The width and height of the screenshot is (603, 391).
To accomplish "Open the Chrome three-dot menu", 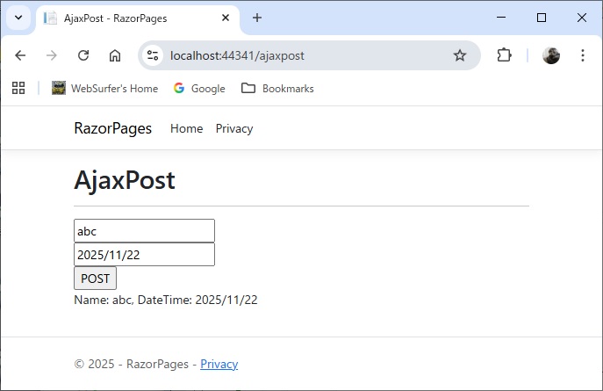I will (x=583, y=55).
